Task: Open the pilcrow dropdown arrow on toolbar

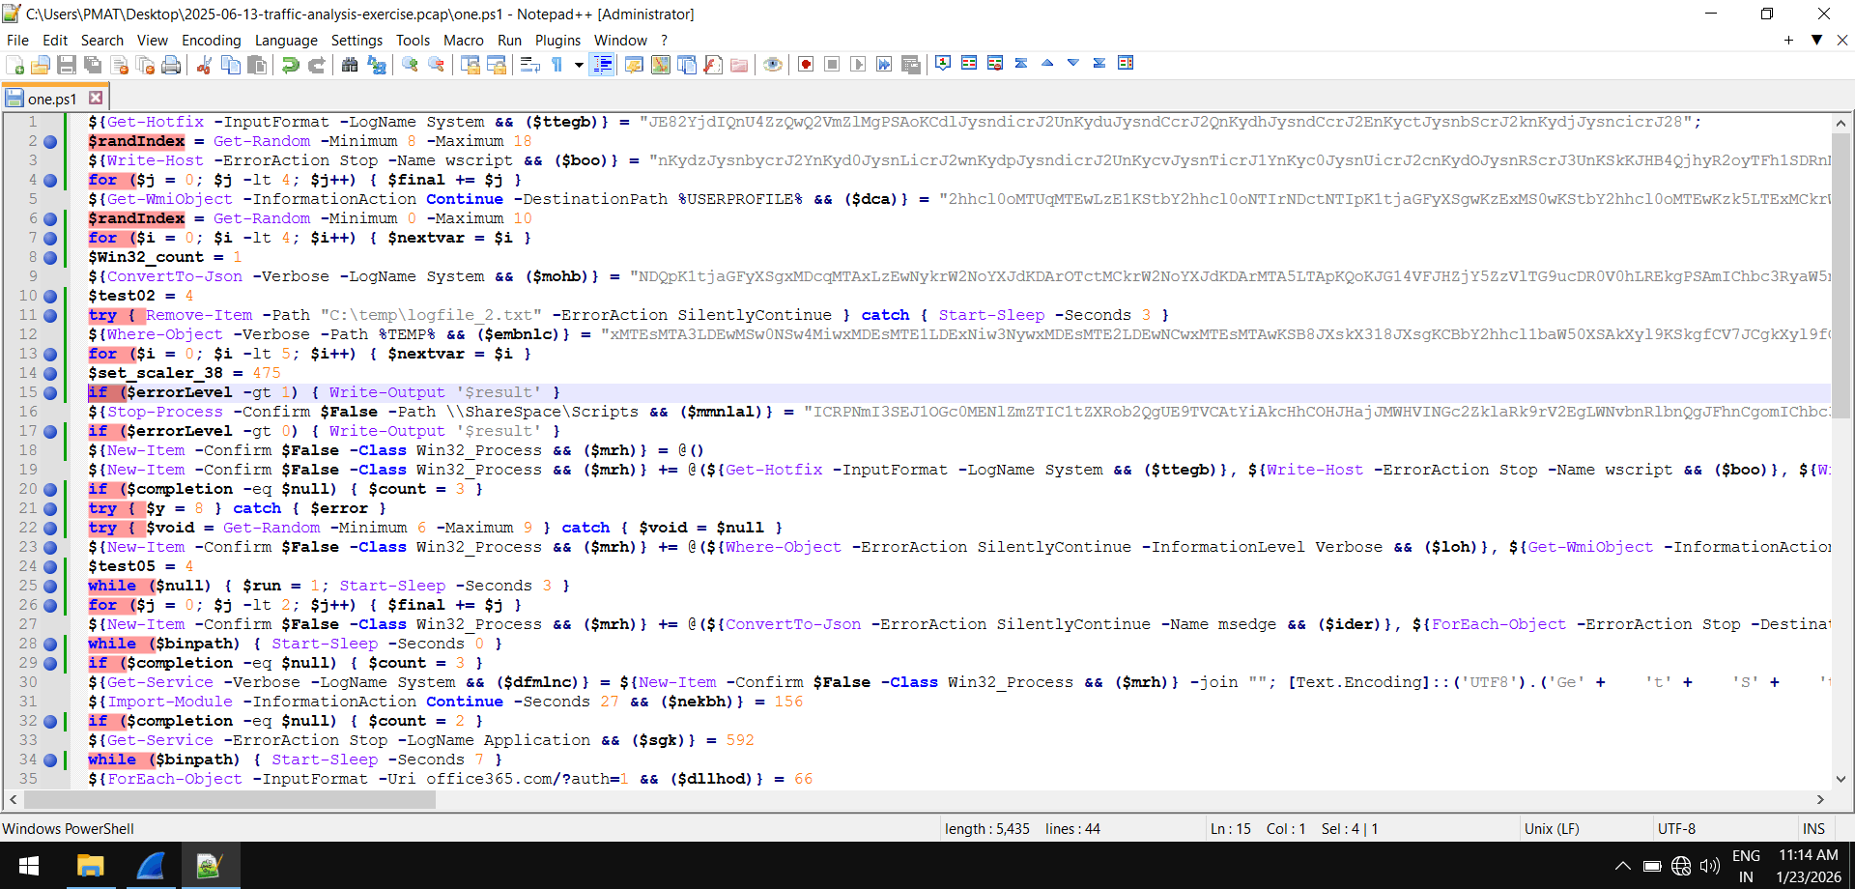Action: 579,64
